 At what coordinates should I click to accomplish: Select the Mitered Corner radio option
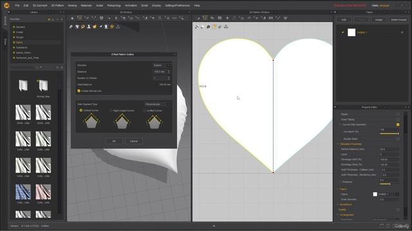click(81, 110)
